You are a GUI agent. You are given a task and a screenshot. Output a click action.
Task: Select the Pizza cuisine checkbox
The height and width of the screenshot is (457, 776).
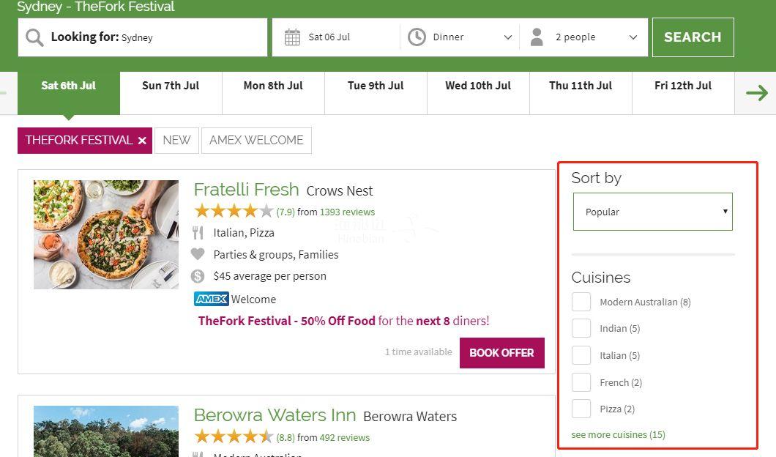pos(581,409)
